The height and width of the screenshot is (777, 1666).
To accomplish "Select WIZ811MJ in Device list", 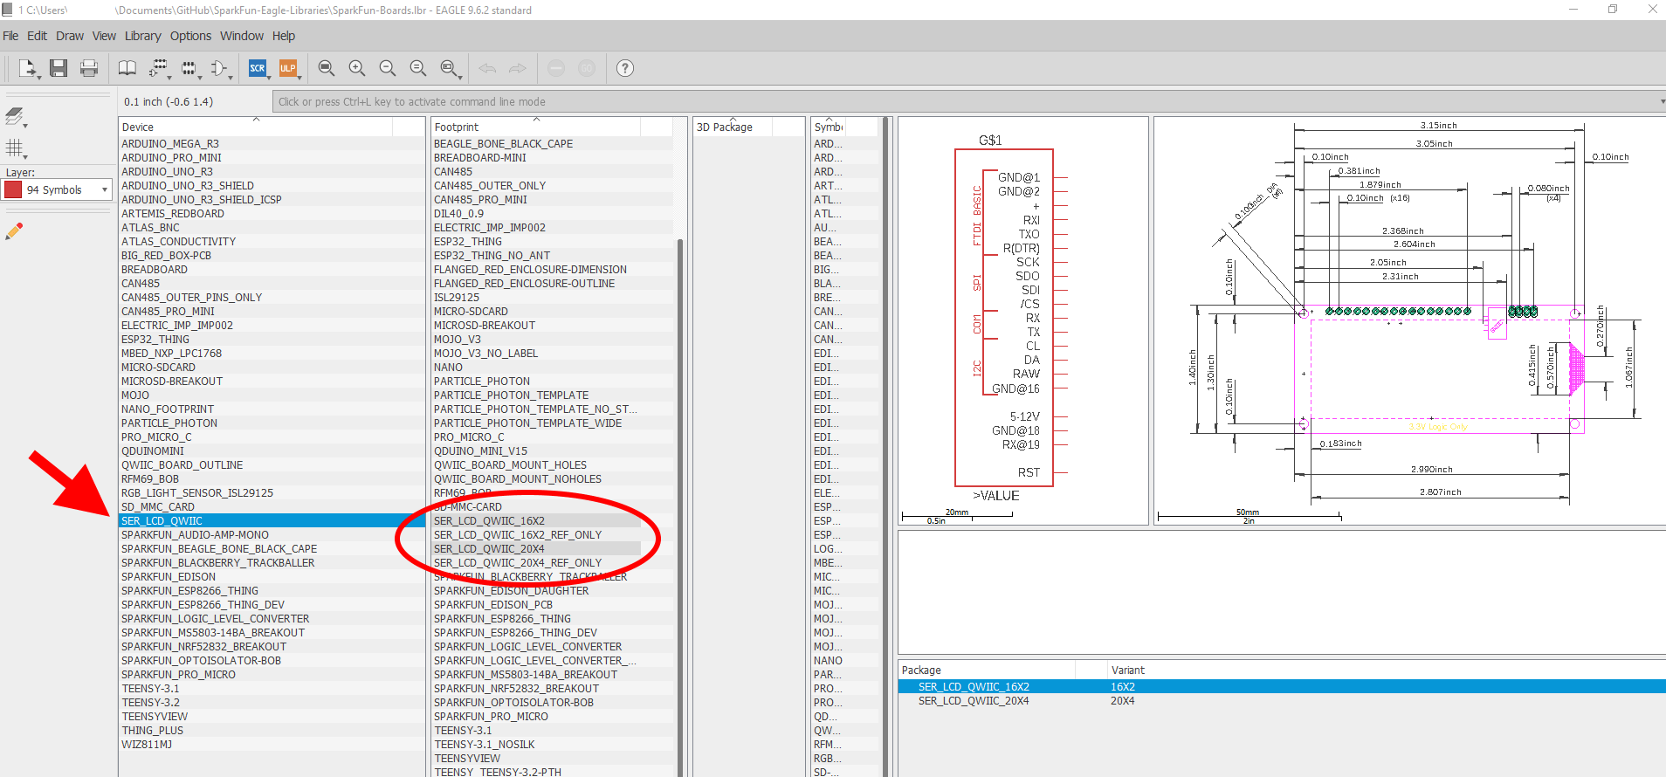I will (x=272, y=745).
